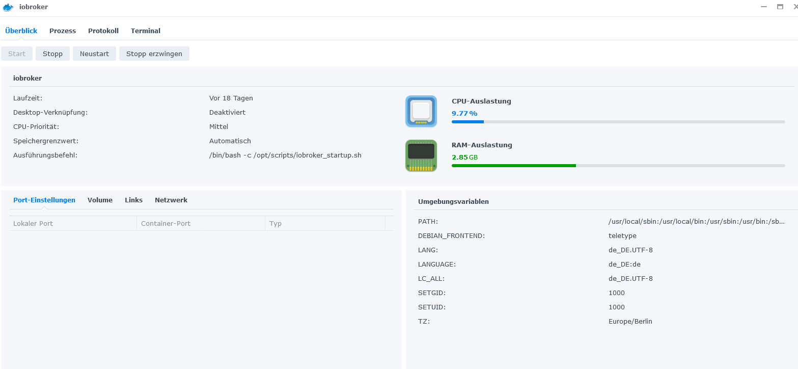
Task: Open the Links tab
Action: [x=133, y=200]
